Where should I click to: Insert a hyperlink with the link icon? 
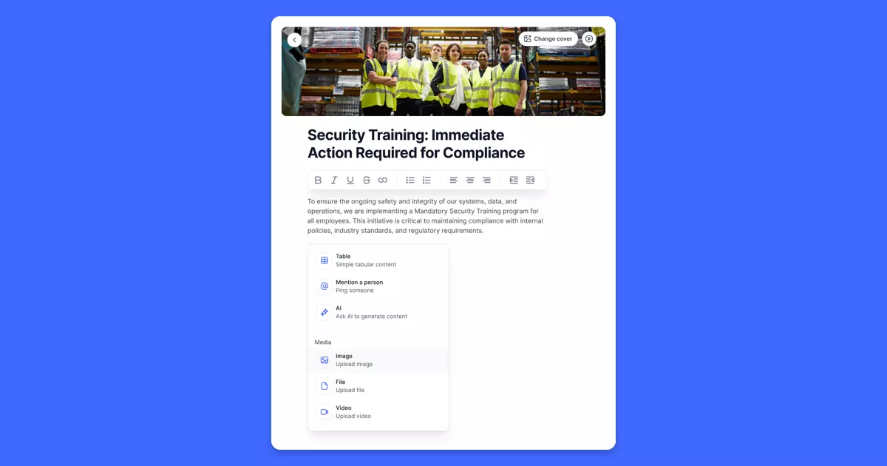click(383, 180)
